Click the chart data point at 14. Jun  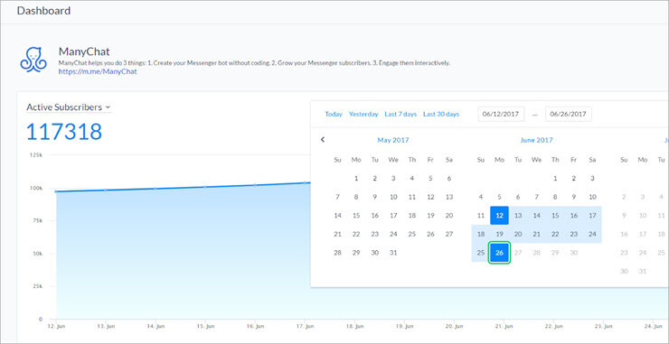pos(155,189)
